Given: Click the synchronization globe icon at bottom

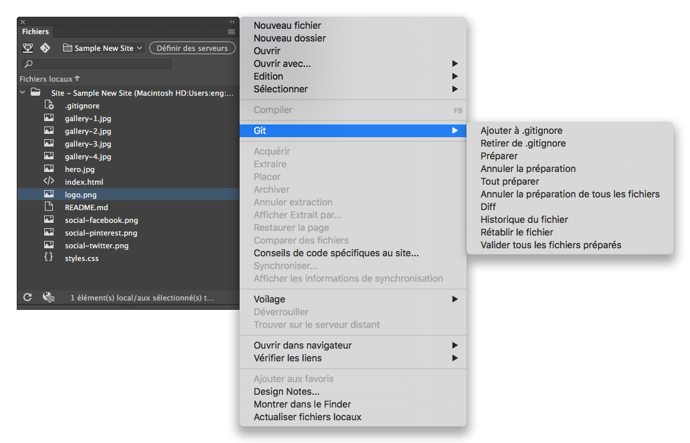Looking at the screenshot, I should [49, 297].
